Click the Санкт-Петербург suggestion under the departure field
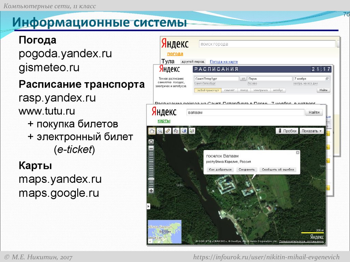Image resolution: width=350 pixels, height=262 pixels. click(205, 83)
